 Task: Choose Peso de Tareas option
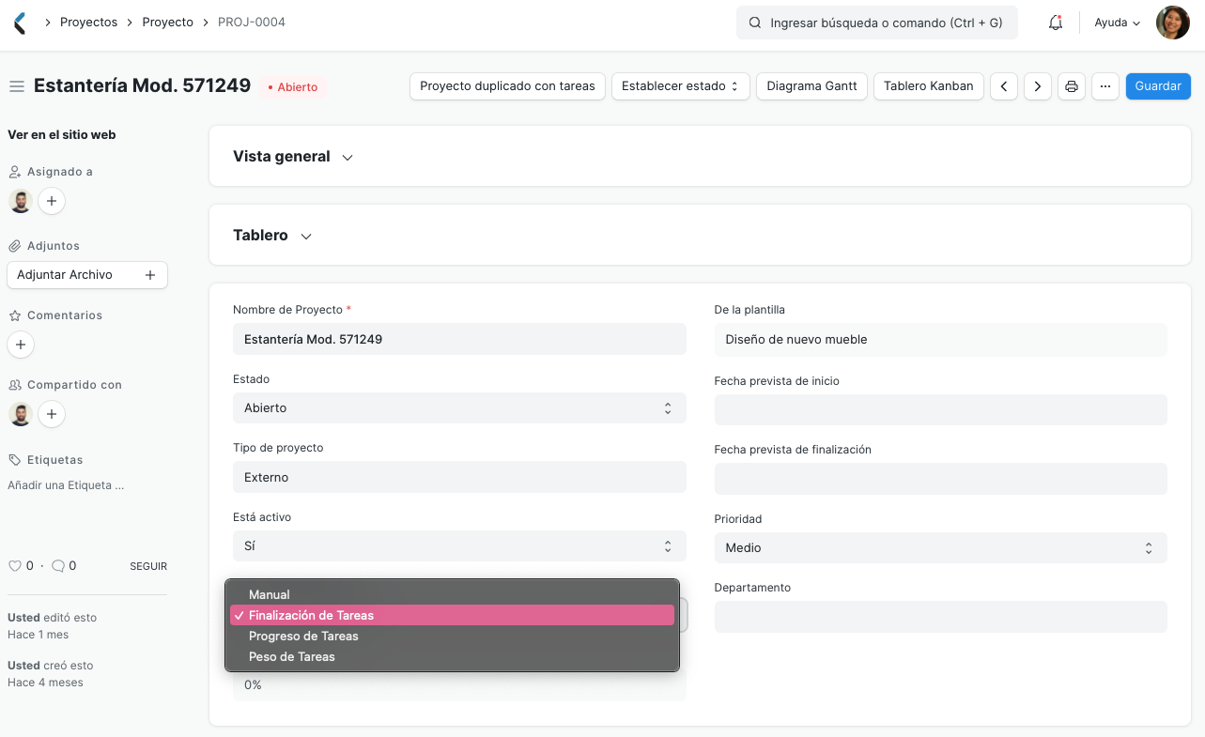(x=452, y=657)
